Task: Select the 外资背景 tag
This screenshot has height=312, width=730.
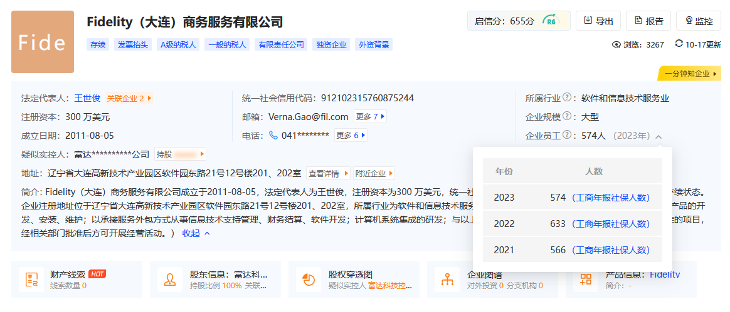Action: click(x=373, y=45)
